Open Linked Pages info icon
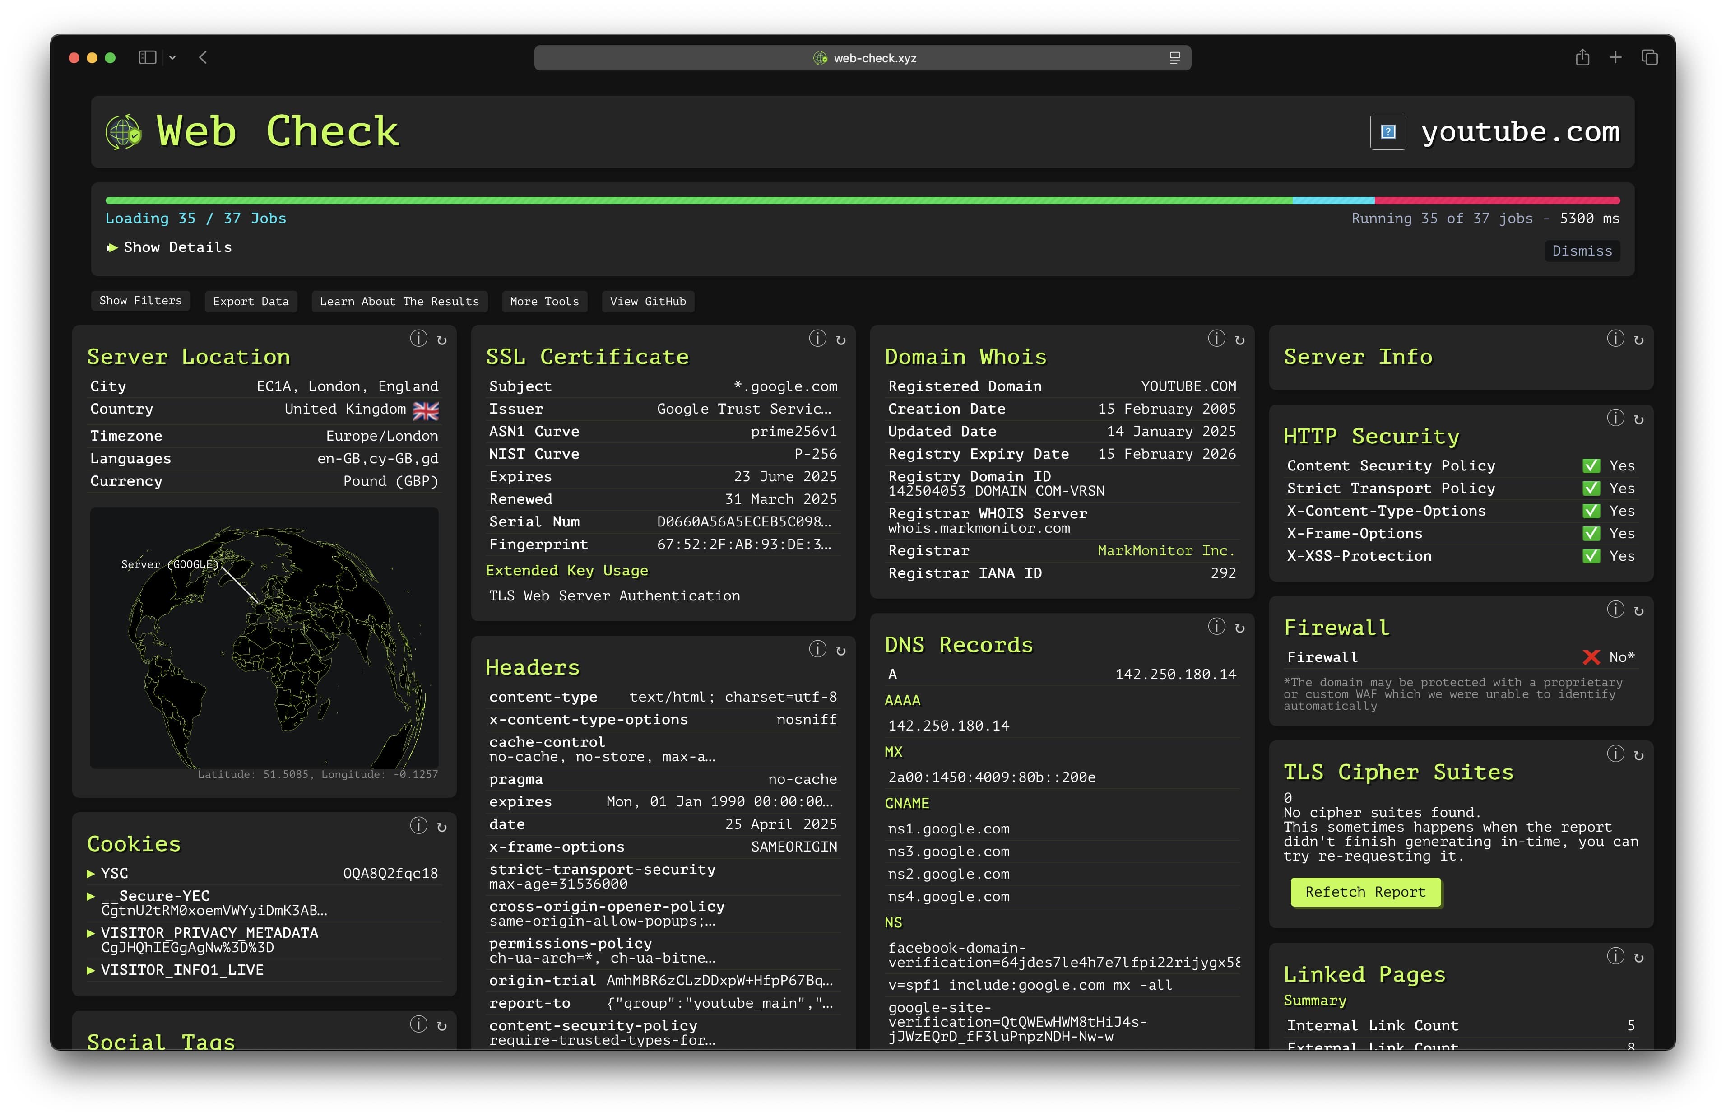This screenshot has height=1117, width=1726. click(x=1615, y=956)
